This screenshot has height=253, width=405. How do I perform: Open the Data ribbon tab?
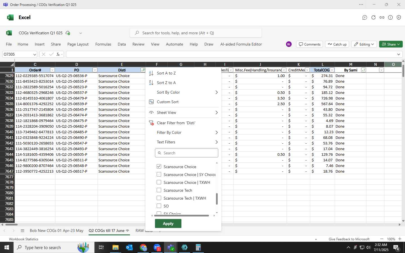point(122,44)
